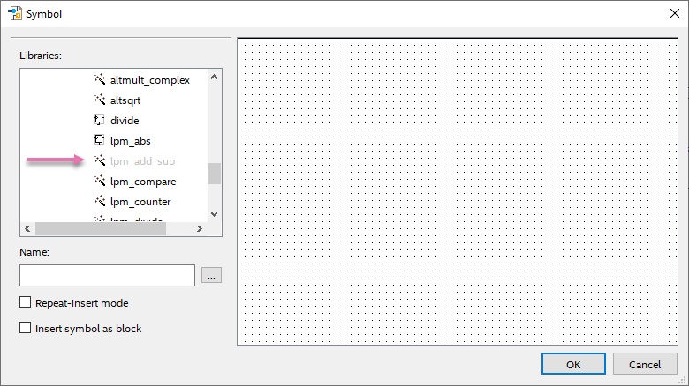Click into the Name text field
This screenshot has height=386, width=689.
pyautogui.click(x=107, y=276)
